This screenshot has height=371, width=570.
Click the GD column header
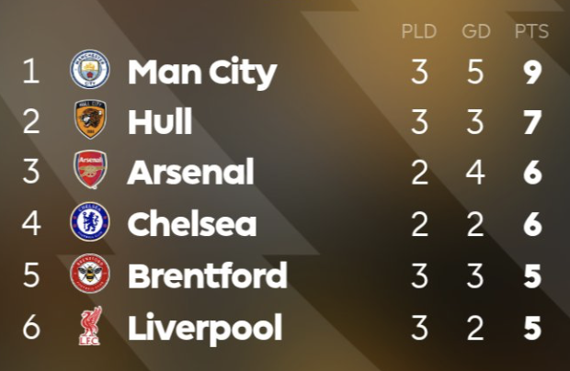pyautogui.click(x=476, y=31)
